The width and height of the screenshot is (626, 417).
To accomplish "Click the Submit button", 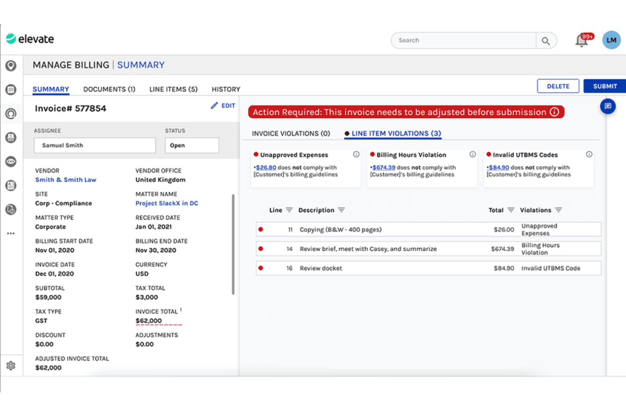I will [605, 86].
